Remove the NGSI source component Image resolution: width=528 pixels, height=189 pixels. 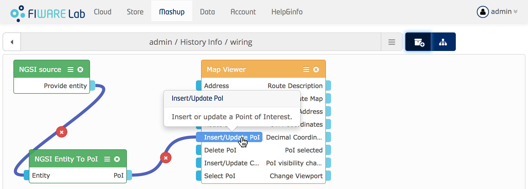(80, 70)
